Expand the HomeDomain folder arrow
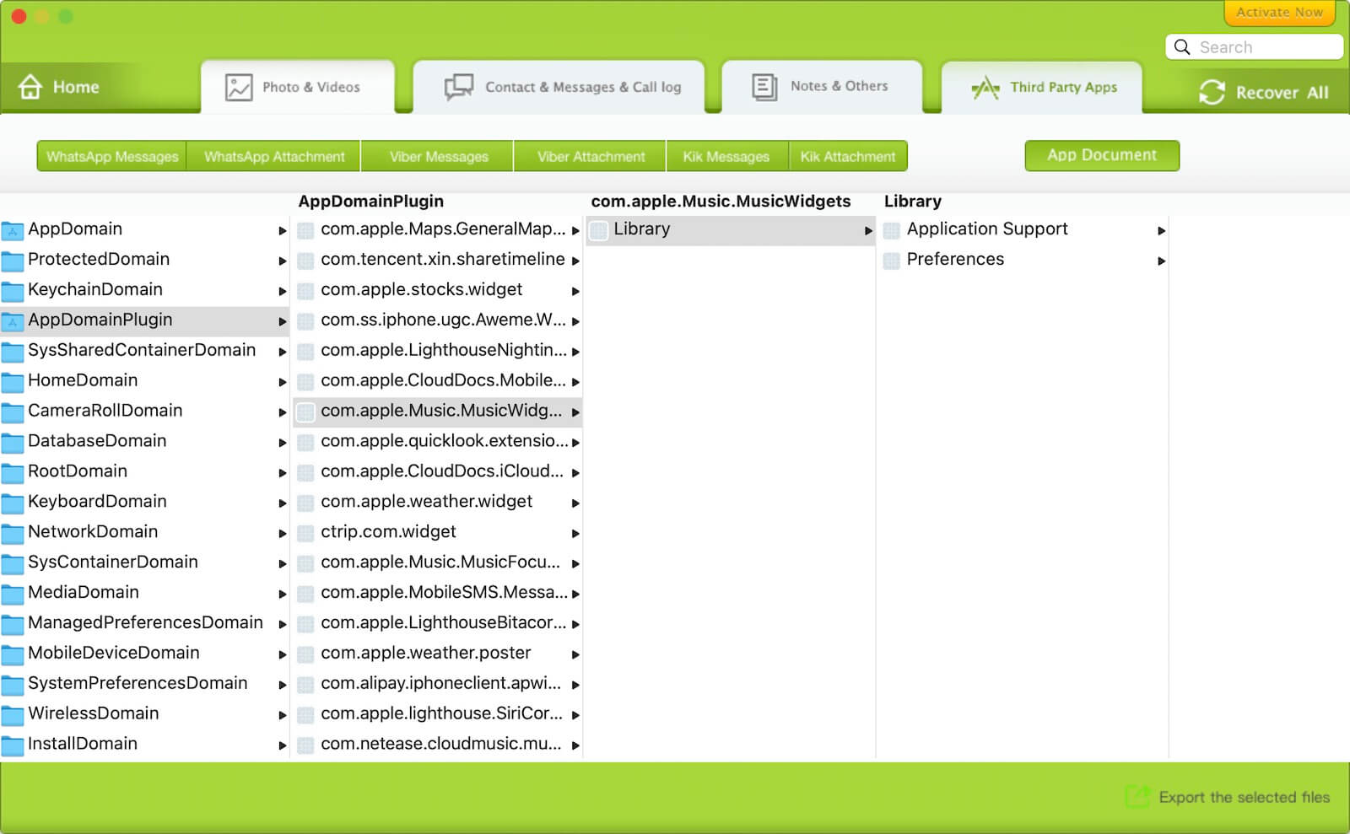 [283, 381]
